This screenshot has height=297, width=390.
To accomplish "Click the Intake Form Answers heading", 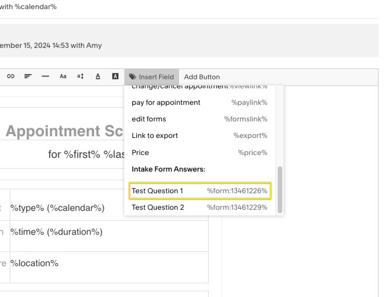I will (x=168, y=169).
